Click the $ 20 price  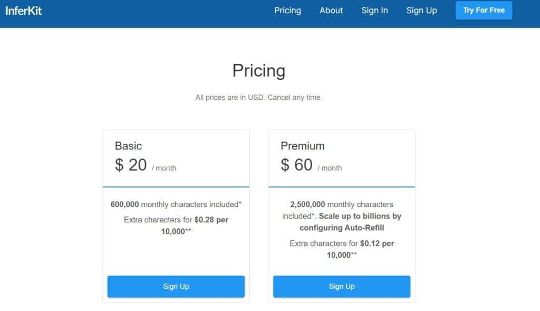tap(131, 165)
